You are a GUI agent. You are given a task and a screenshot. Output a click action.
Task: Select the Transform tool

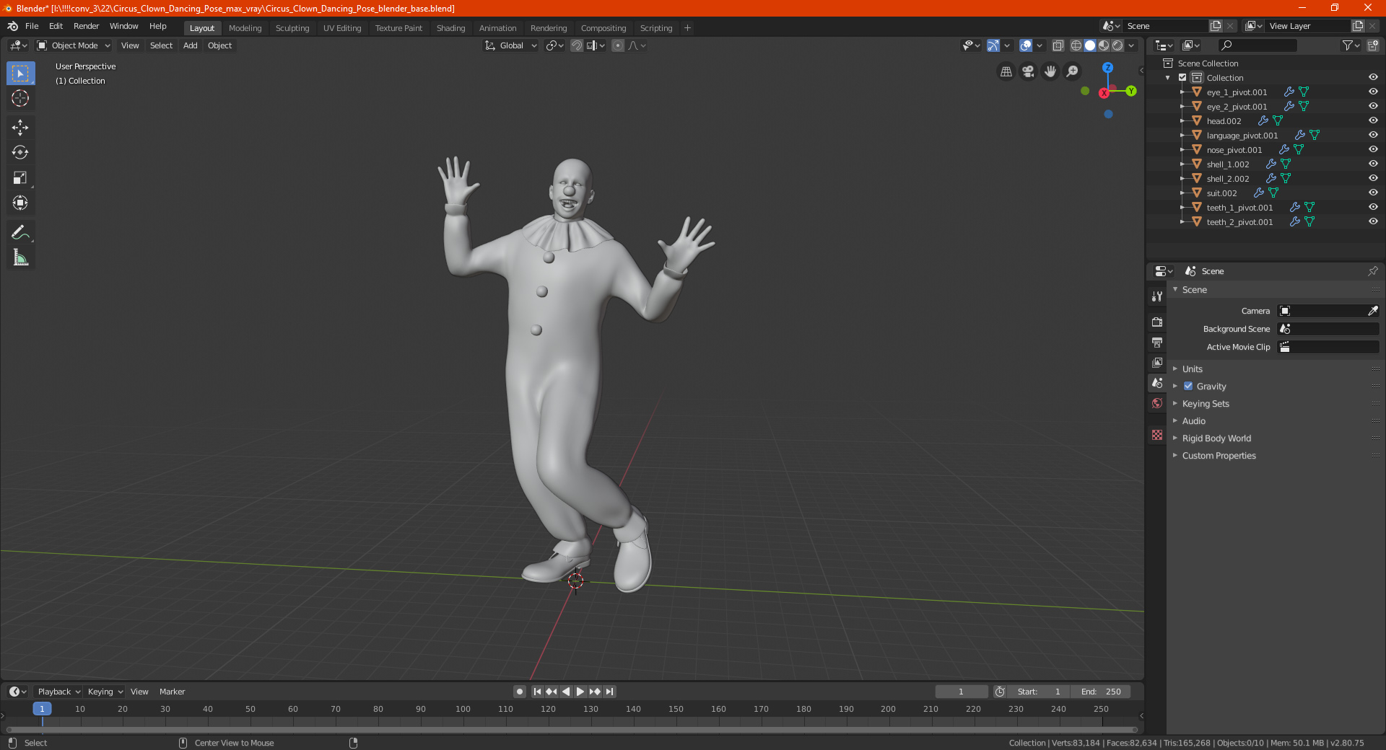coord(20,203)
